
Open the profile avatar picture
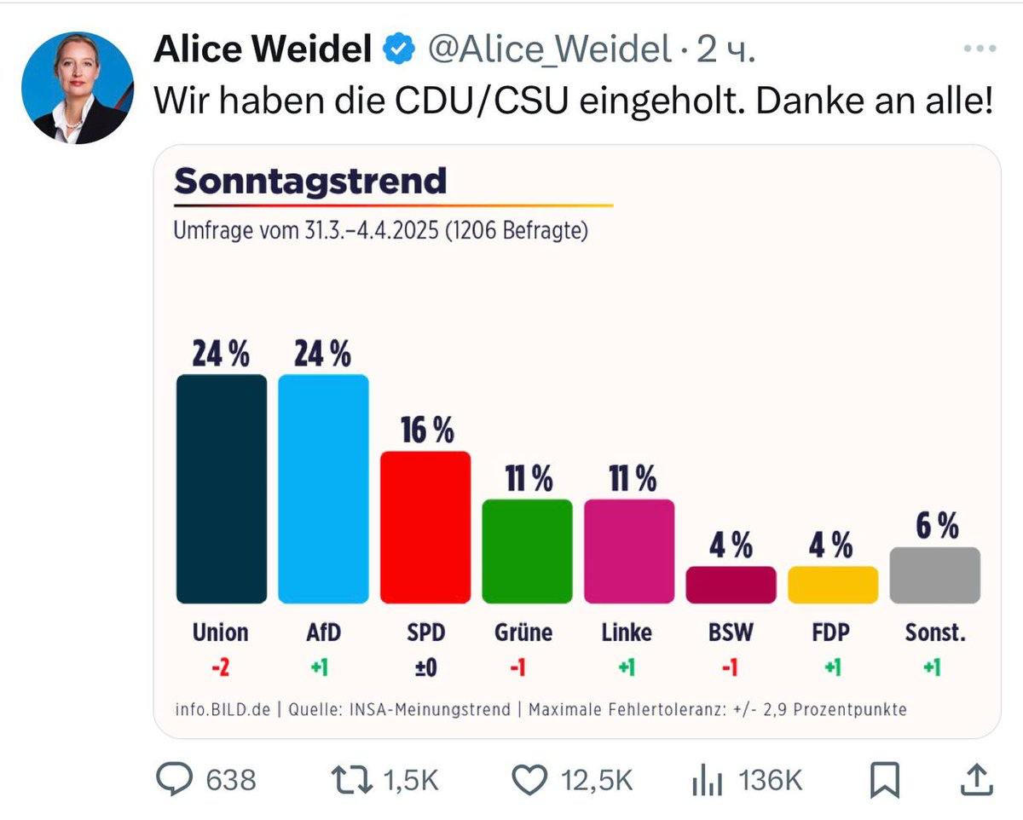pyautogui.click(x=77, y=89)
